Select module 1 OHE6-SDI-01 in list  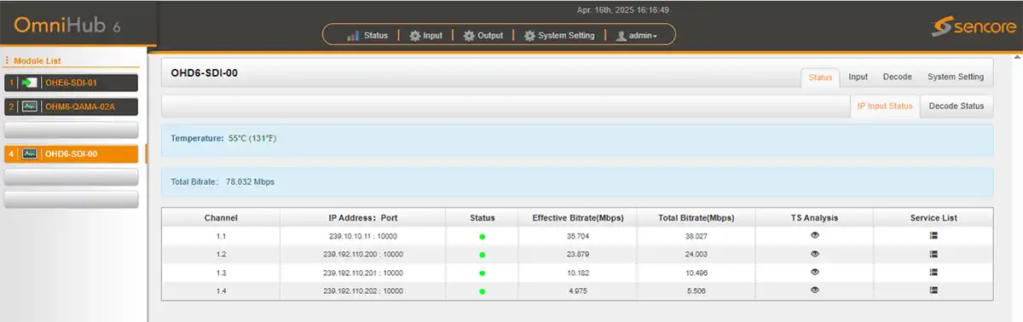72,83
